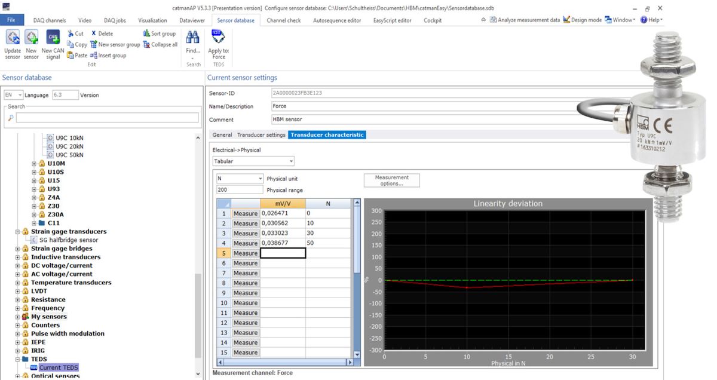Click the Update sensor ribbon icon
The width and height of the screenshot is (717, 380).
[13, 45]
